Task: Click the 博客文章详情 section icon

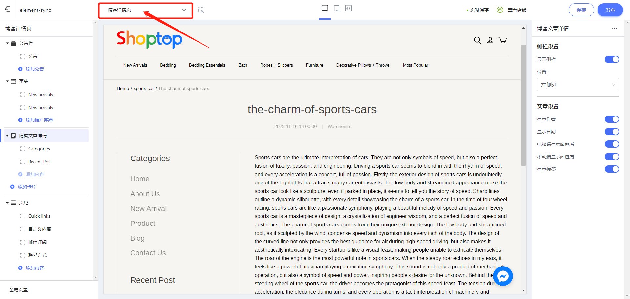Action: point(13,136)
